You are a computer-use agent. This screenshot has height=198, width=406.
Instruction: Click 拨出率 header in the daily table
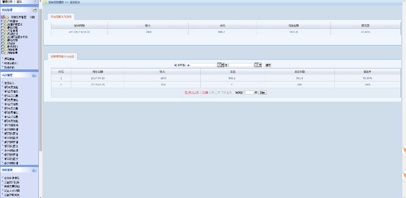click(x=368, y=72)
